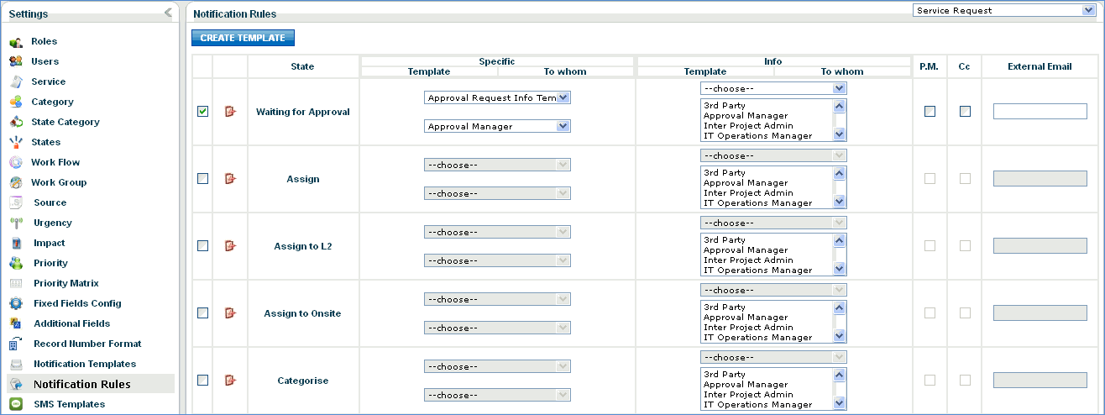Click the SMS Templates icon
1105x415 pixels.
coord(16,404)
